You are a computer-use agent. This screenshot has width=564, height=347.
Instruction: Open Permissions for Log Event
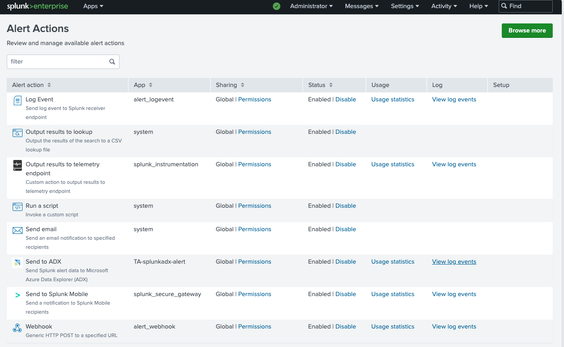point(255,100)
